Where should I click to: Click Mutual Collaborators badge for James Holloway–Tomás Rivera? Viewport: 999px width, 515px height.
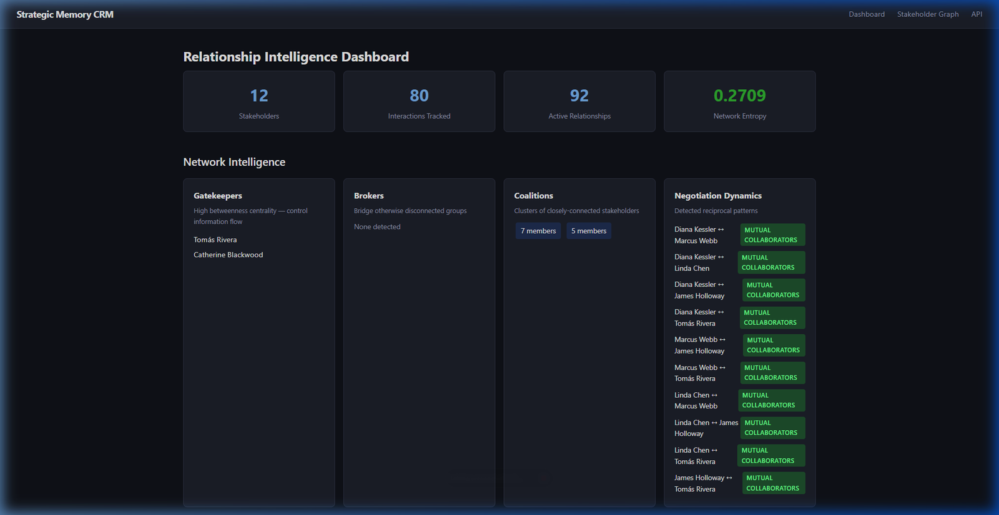[x=774, y=483]
